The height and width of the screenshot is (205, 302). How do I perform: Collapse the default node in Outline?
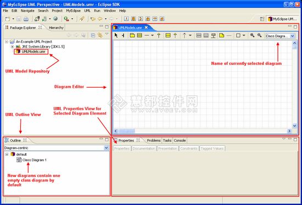pyautogui.click(x=7, y=154)
